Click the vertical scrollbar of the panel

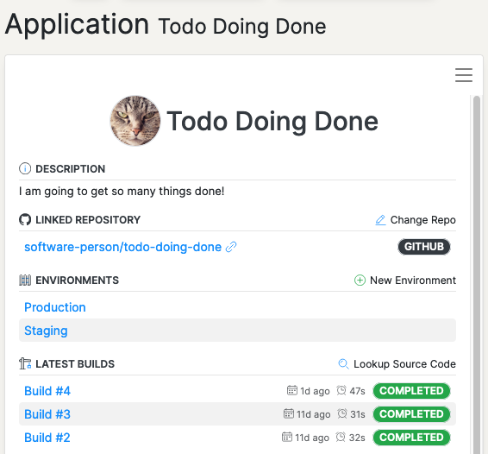[x=476, y=274]
